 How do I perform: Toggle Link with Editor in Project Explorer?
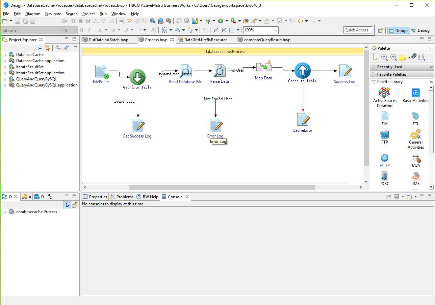coord(48,48)
